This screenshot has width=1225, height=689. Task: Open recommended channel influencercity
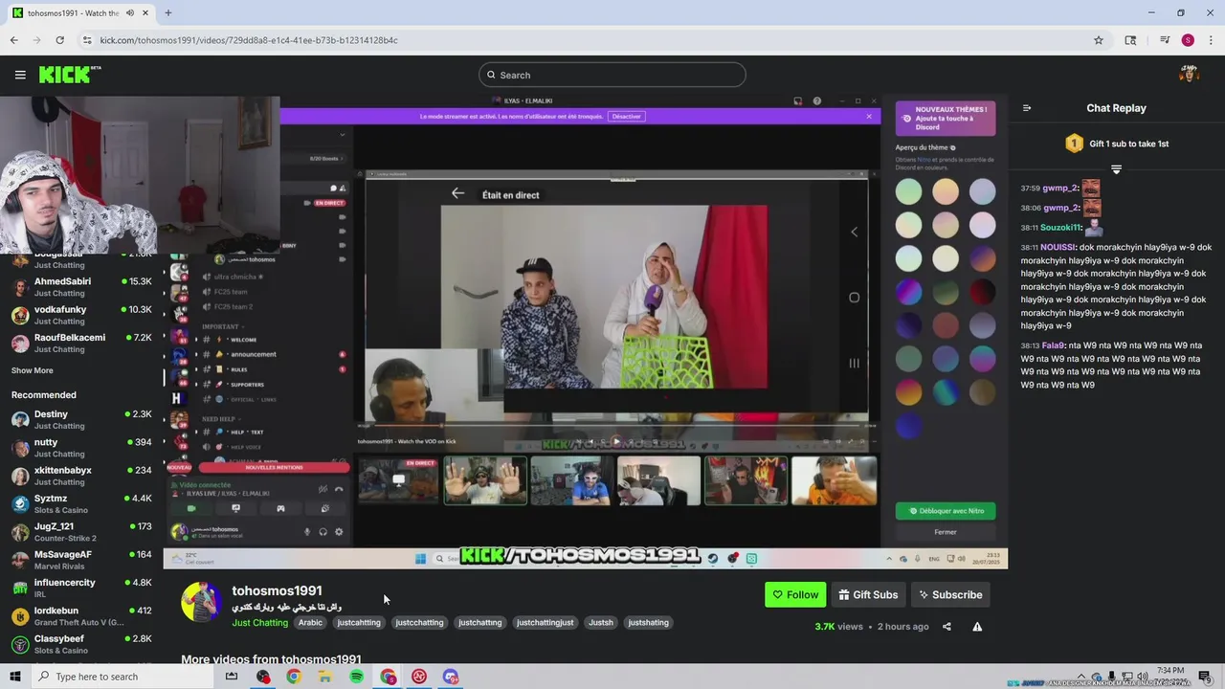81,588
